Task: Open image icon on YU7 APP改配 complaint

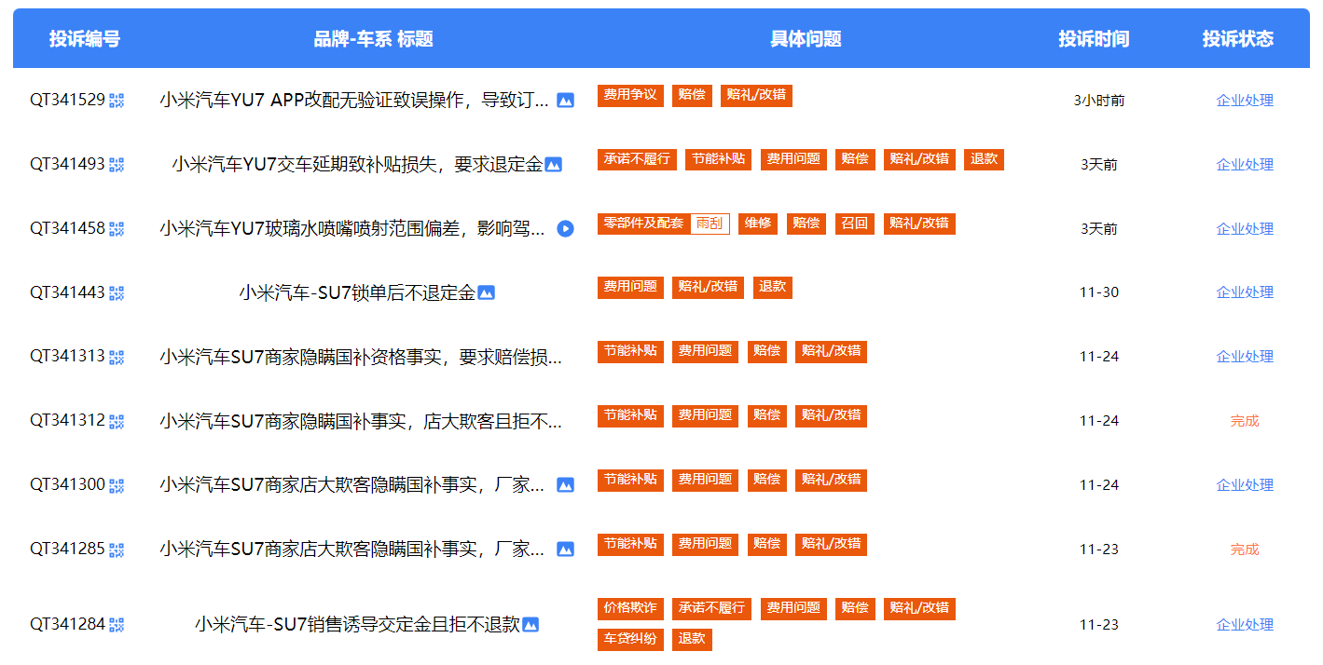Action: click(x=565, y=101)
